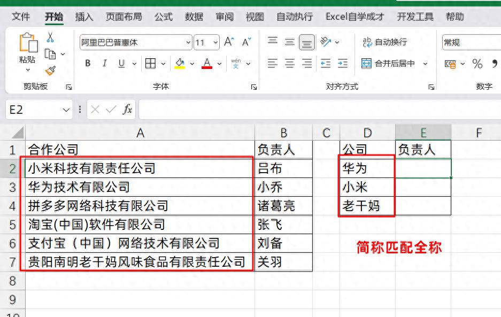
Task: Expand the copy options arrow
Action: coord(63,54)
